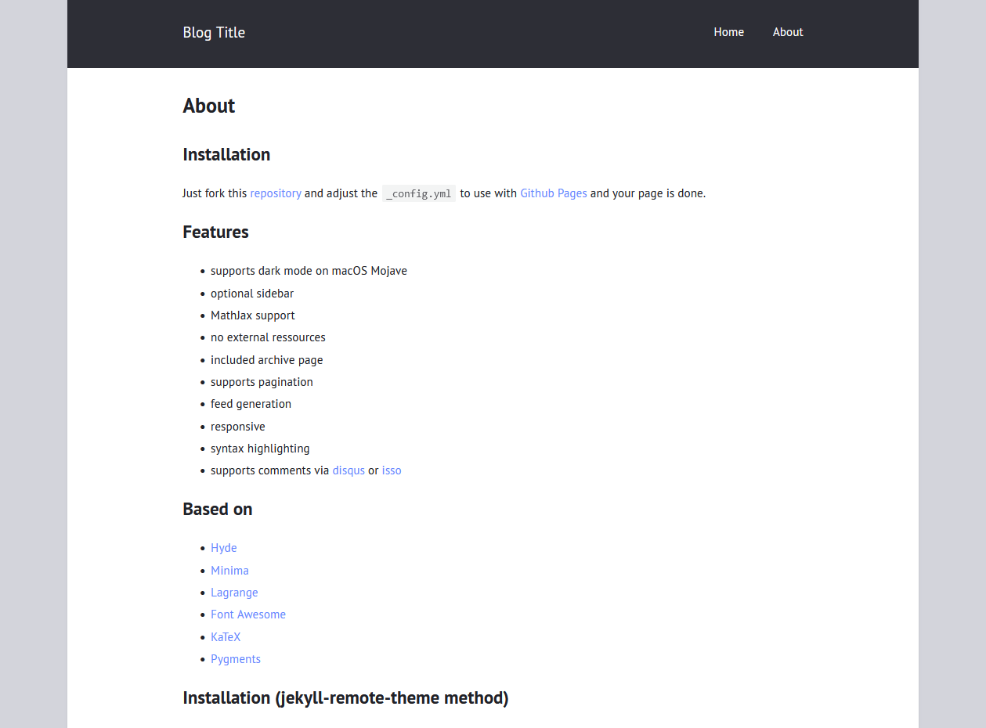Open the Pygments link
Screen dimensions: 986x728
(236, 659)
